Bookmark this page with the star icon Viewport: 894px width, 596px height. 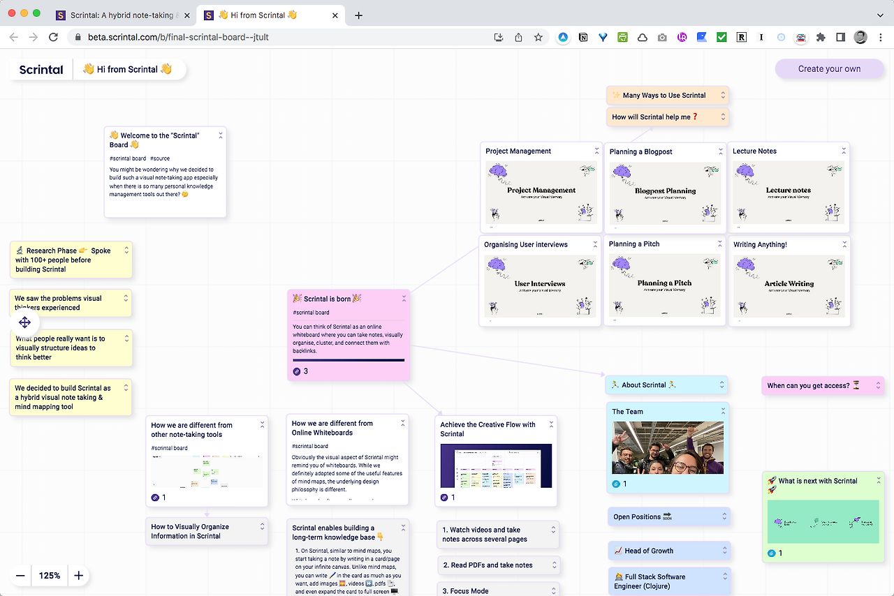(538, 38)
